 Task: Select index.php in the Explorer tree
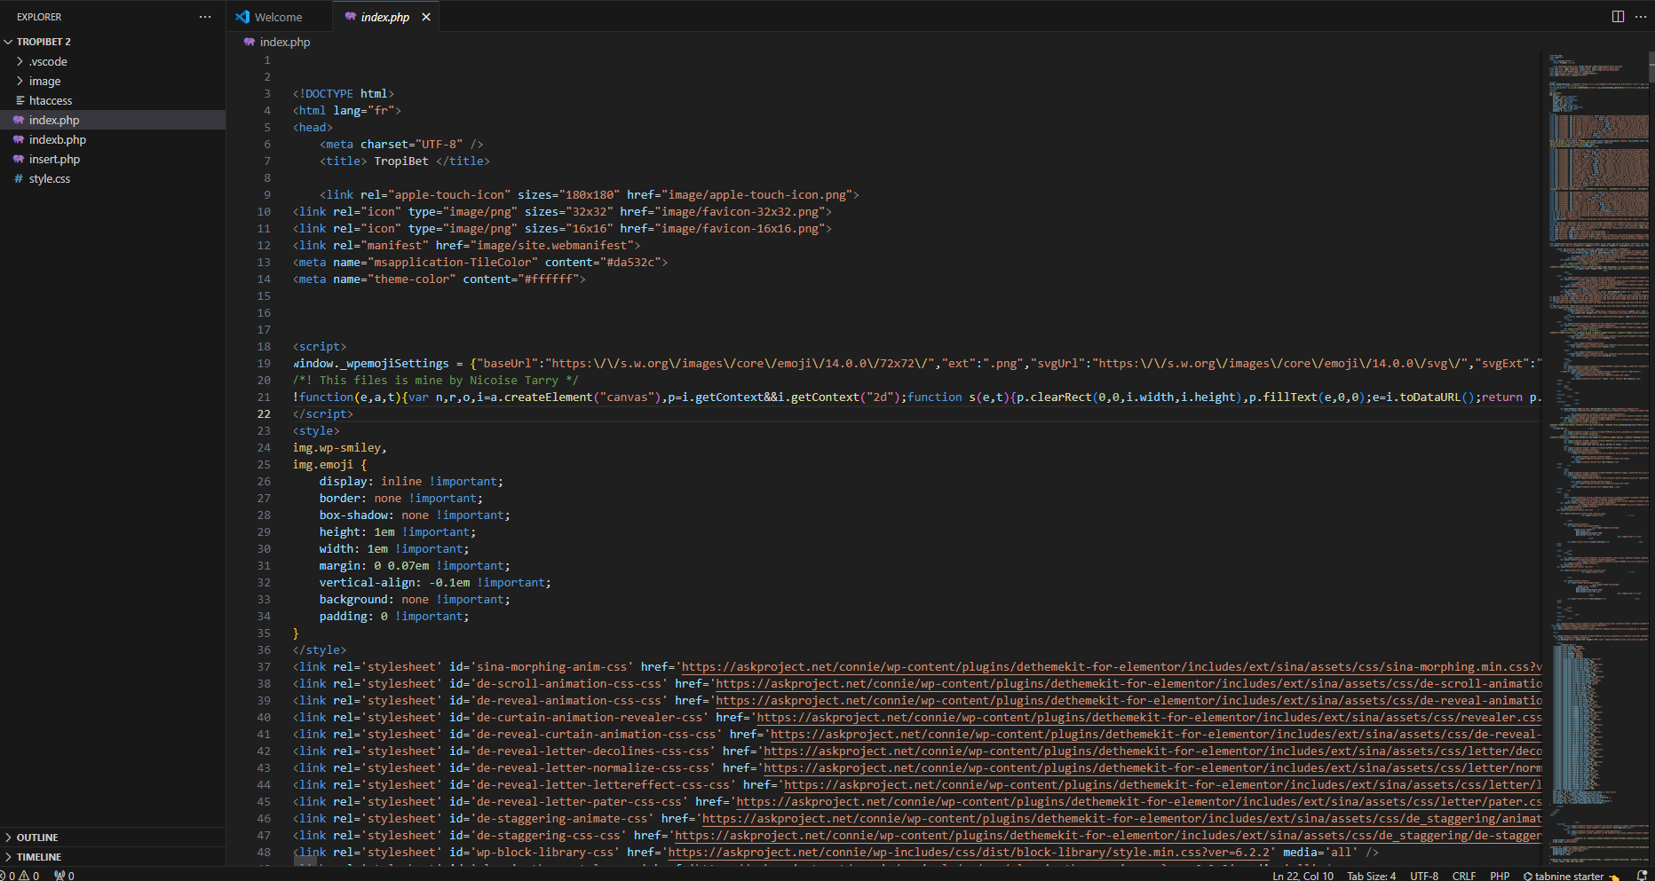113,120
